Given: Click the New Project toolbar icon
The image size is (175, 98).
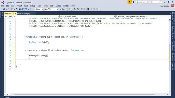Looking at the screenshot, I should pyautogui.click(x=12, y=9).
